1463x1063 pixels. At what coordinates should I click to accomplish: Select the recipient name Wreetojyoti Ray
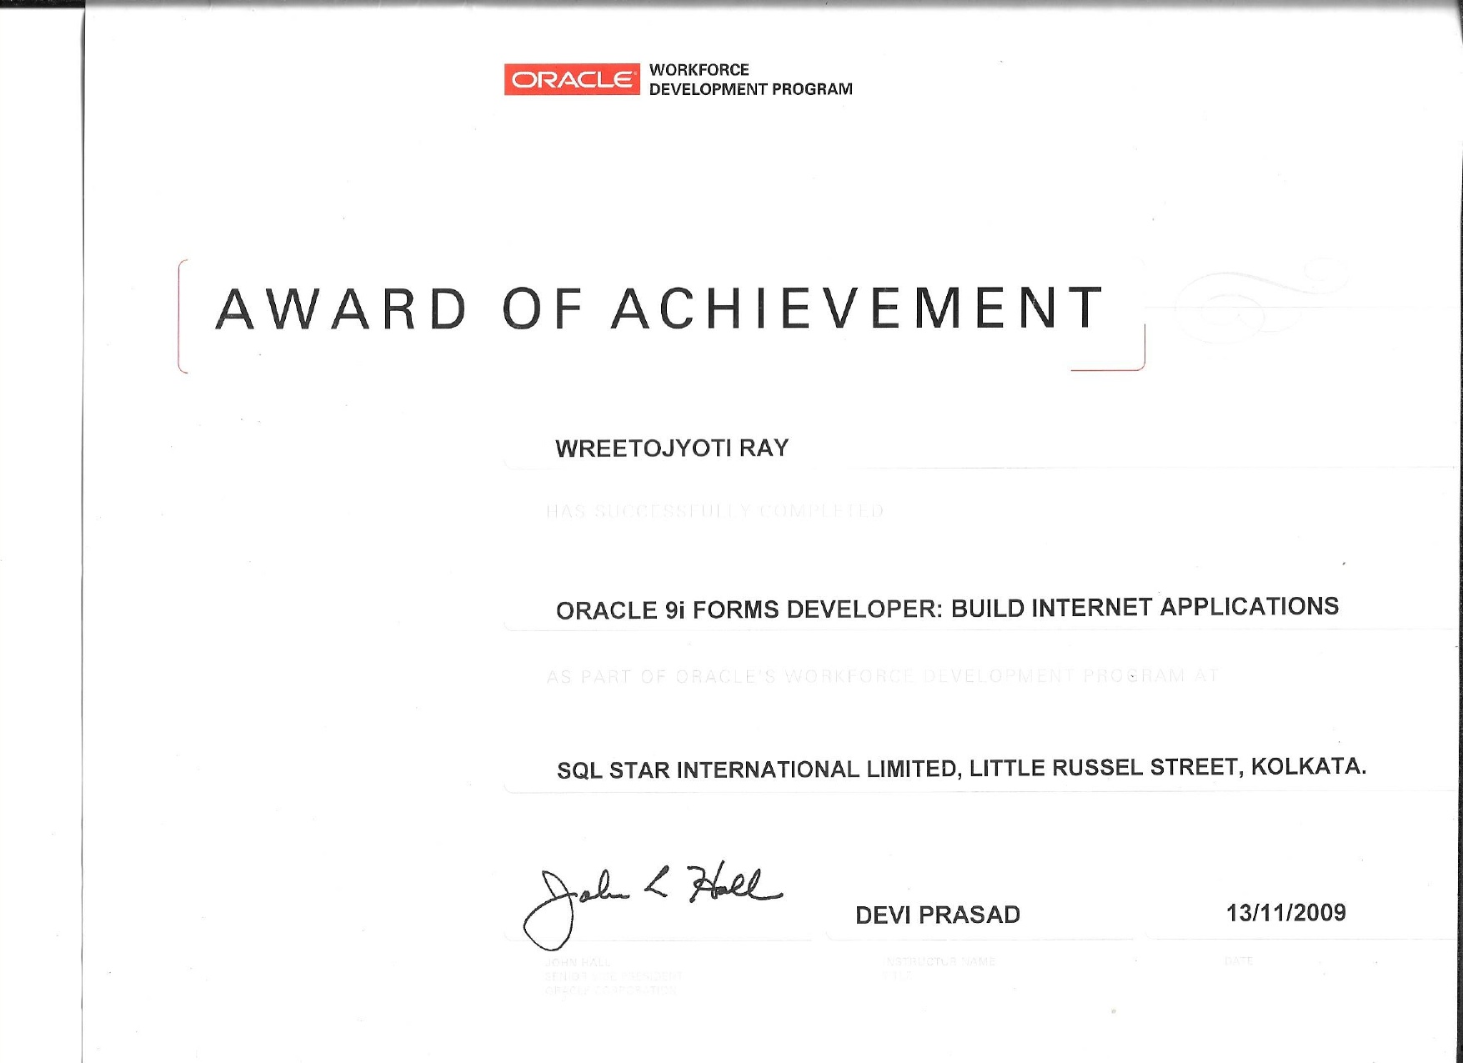[672, 449]
